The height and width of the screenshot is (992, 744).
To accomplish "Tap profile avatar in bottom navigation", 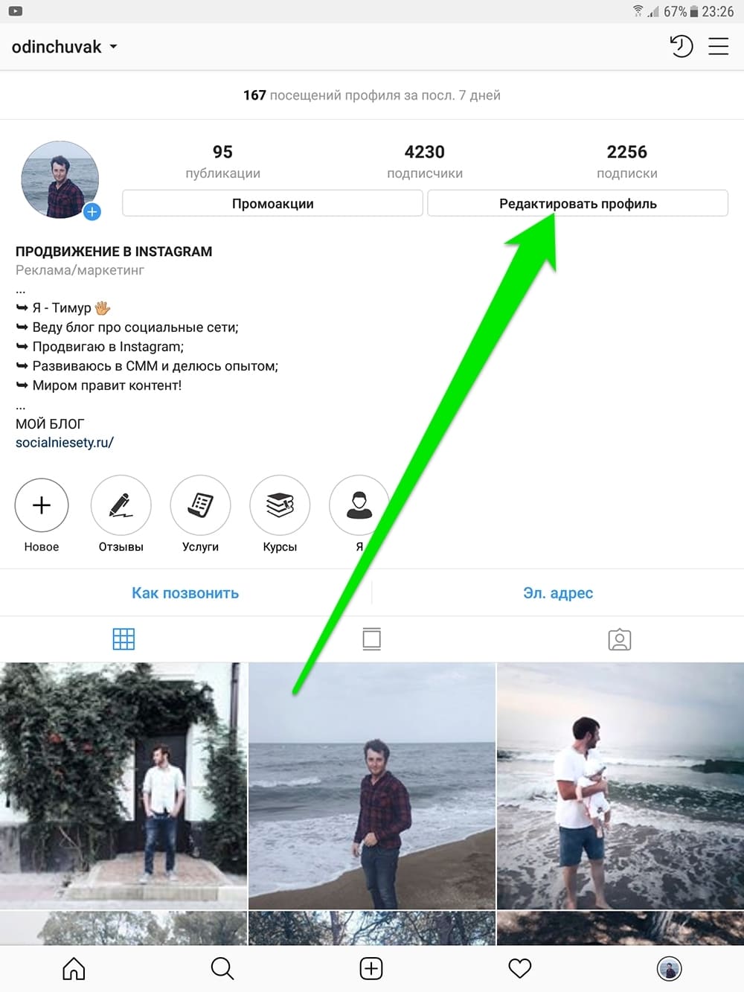I will point(670,968).
